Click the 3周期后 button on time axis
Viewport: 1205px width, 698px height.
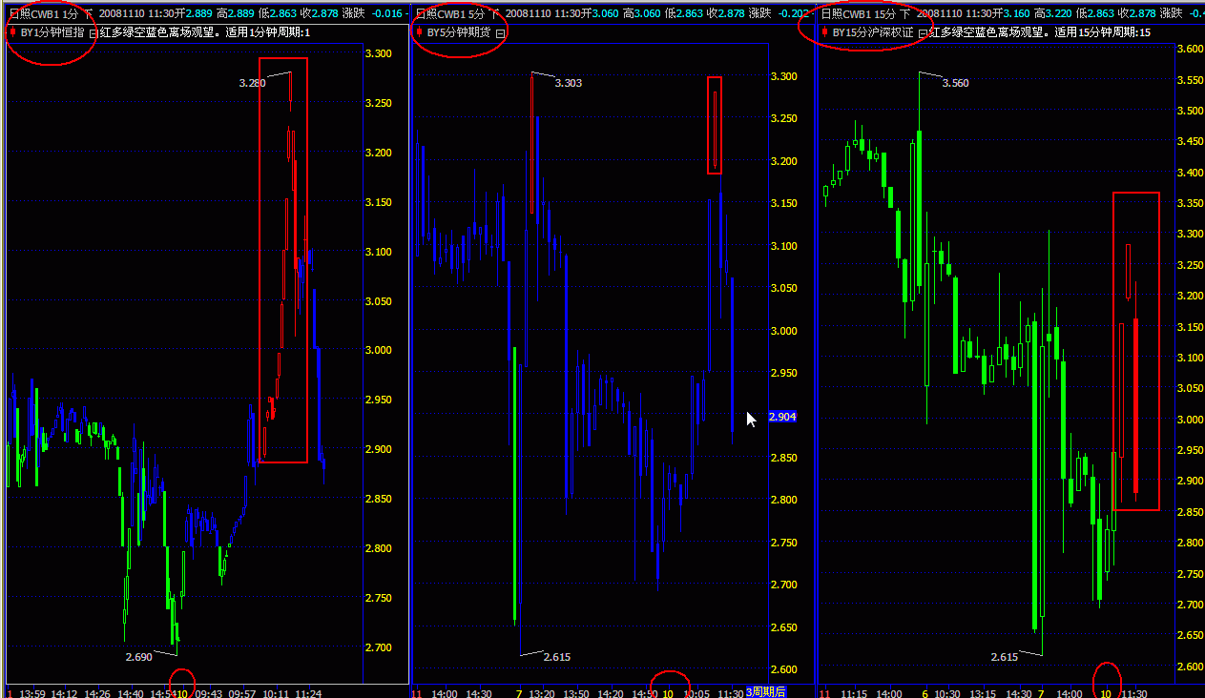coord(765,691)
